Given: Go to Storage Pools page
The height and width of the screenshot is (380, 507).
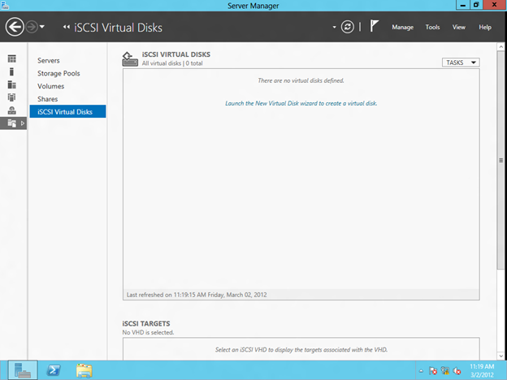Looking at the screenshot, I should (59, 73).
